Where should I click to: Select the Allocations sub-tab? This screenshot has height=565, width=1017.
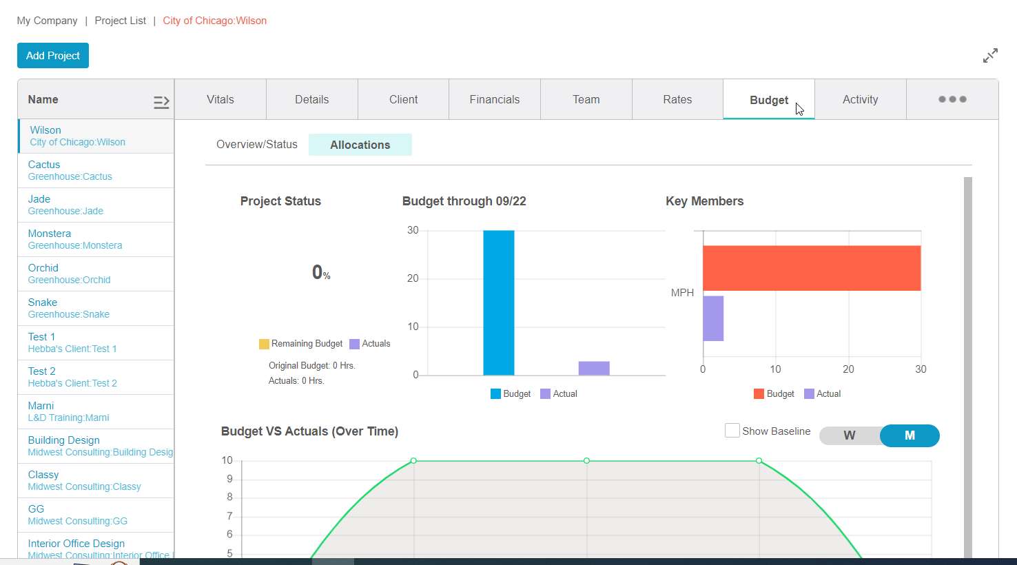[x=360, y=145]
